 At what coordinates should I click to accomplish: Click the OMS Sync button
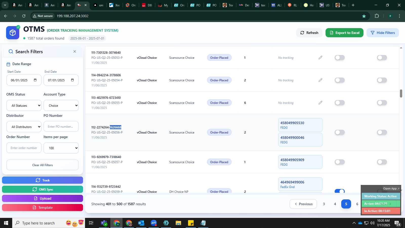click(x=43, y=189)
